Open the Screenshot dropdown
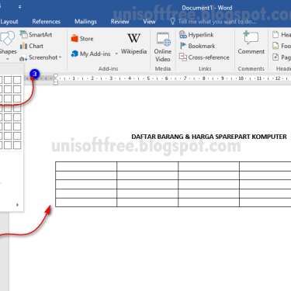 pyautogui.click(x=41, y=57)
